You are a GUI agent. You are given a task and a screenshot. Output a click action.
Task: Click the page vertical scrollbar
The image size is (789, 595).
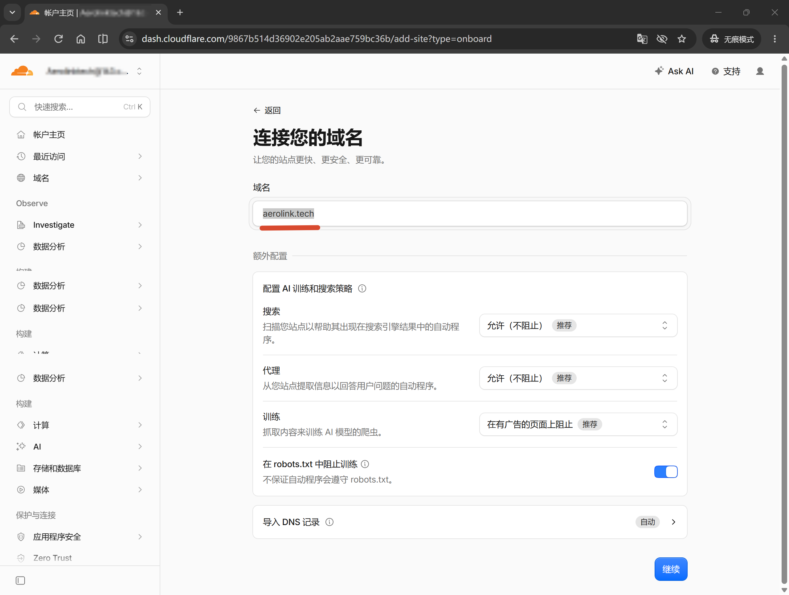784,324
